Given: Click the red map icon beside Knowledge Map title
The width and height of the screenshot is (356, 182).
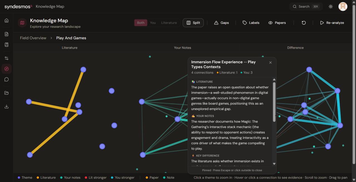Looking at the screenshot, I should click(22, 23).
